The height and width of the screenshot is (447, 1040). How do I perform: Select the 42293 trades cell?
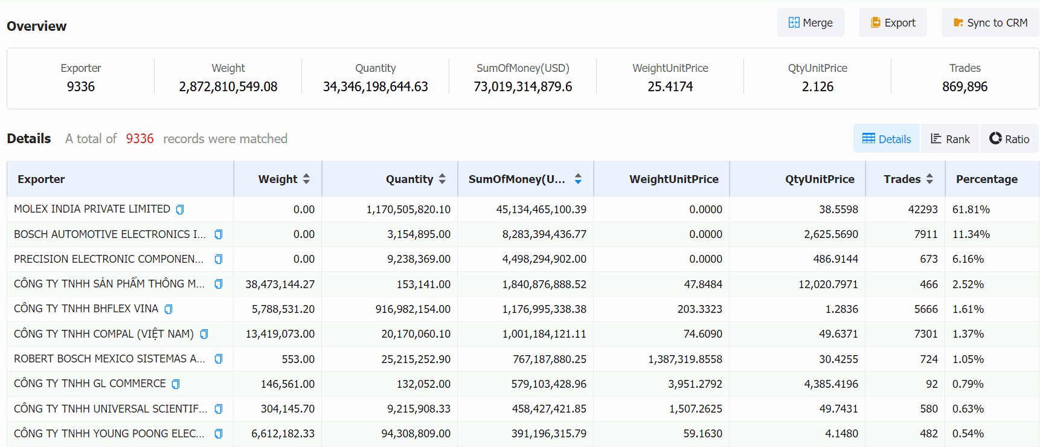[923, 210]
